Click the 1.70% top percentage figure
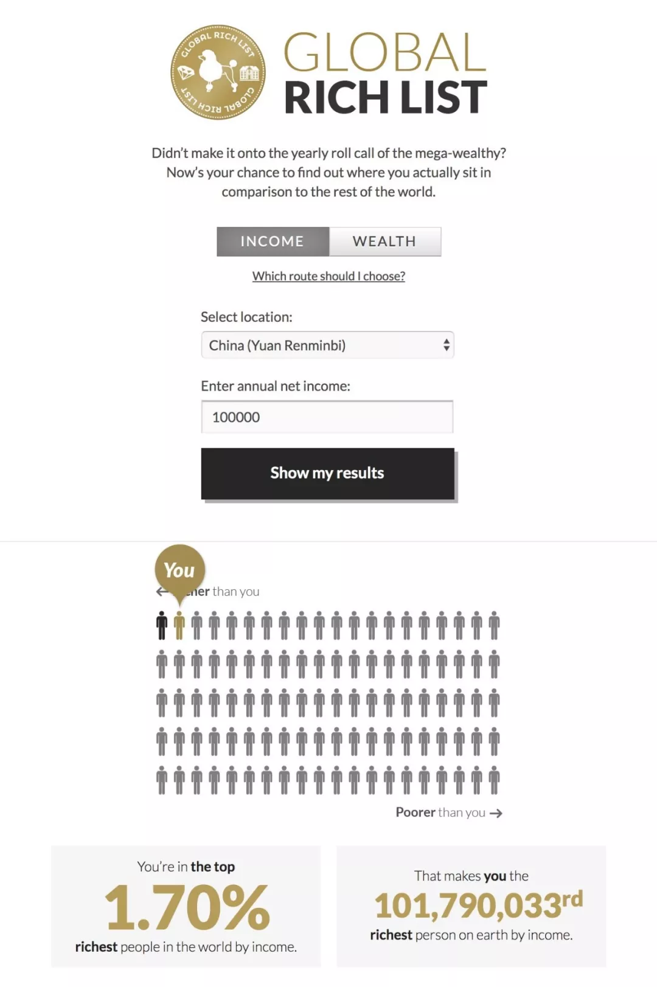Viewport: 657px width, 987px height. coord(186,907)
